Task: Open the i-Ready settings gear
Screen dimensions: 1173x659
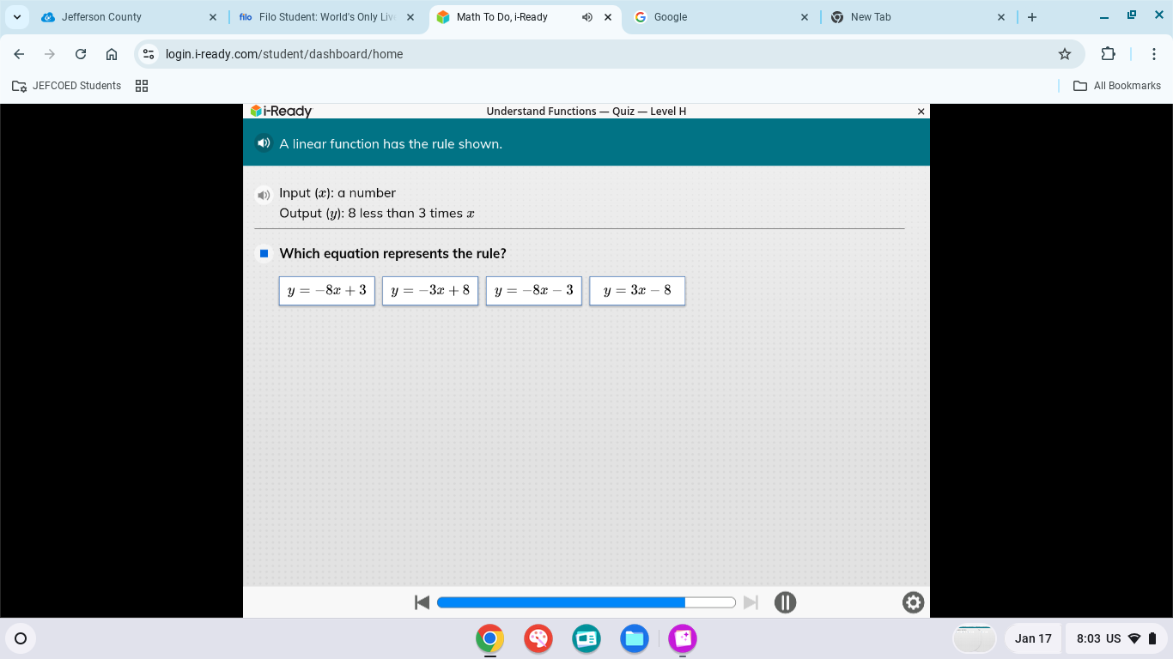Action: 913,602
